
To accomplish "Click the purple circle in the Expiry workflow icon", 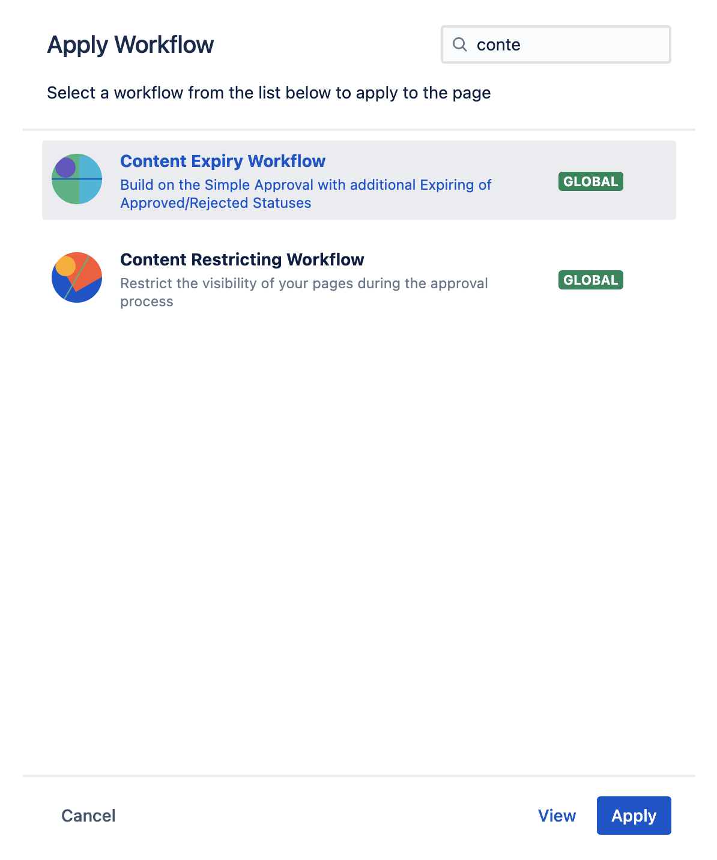I will [x=65, y=168].
